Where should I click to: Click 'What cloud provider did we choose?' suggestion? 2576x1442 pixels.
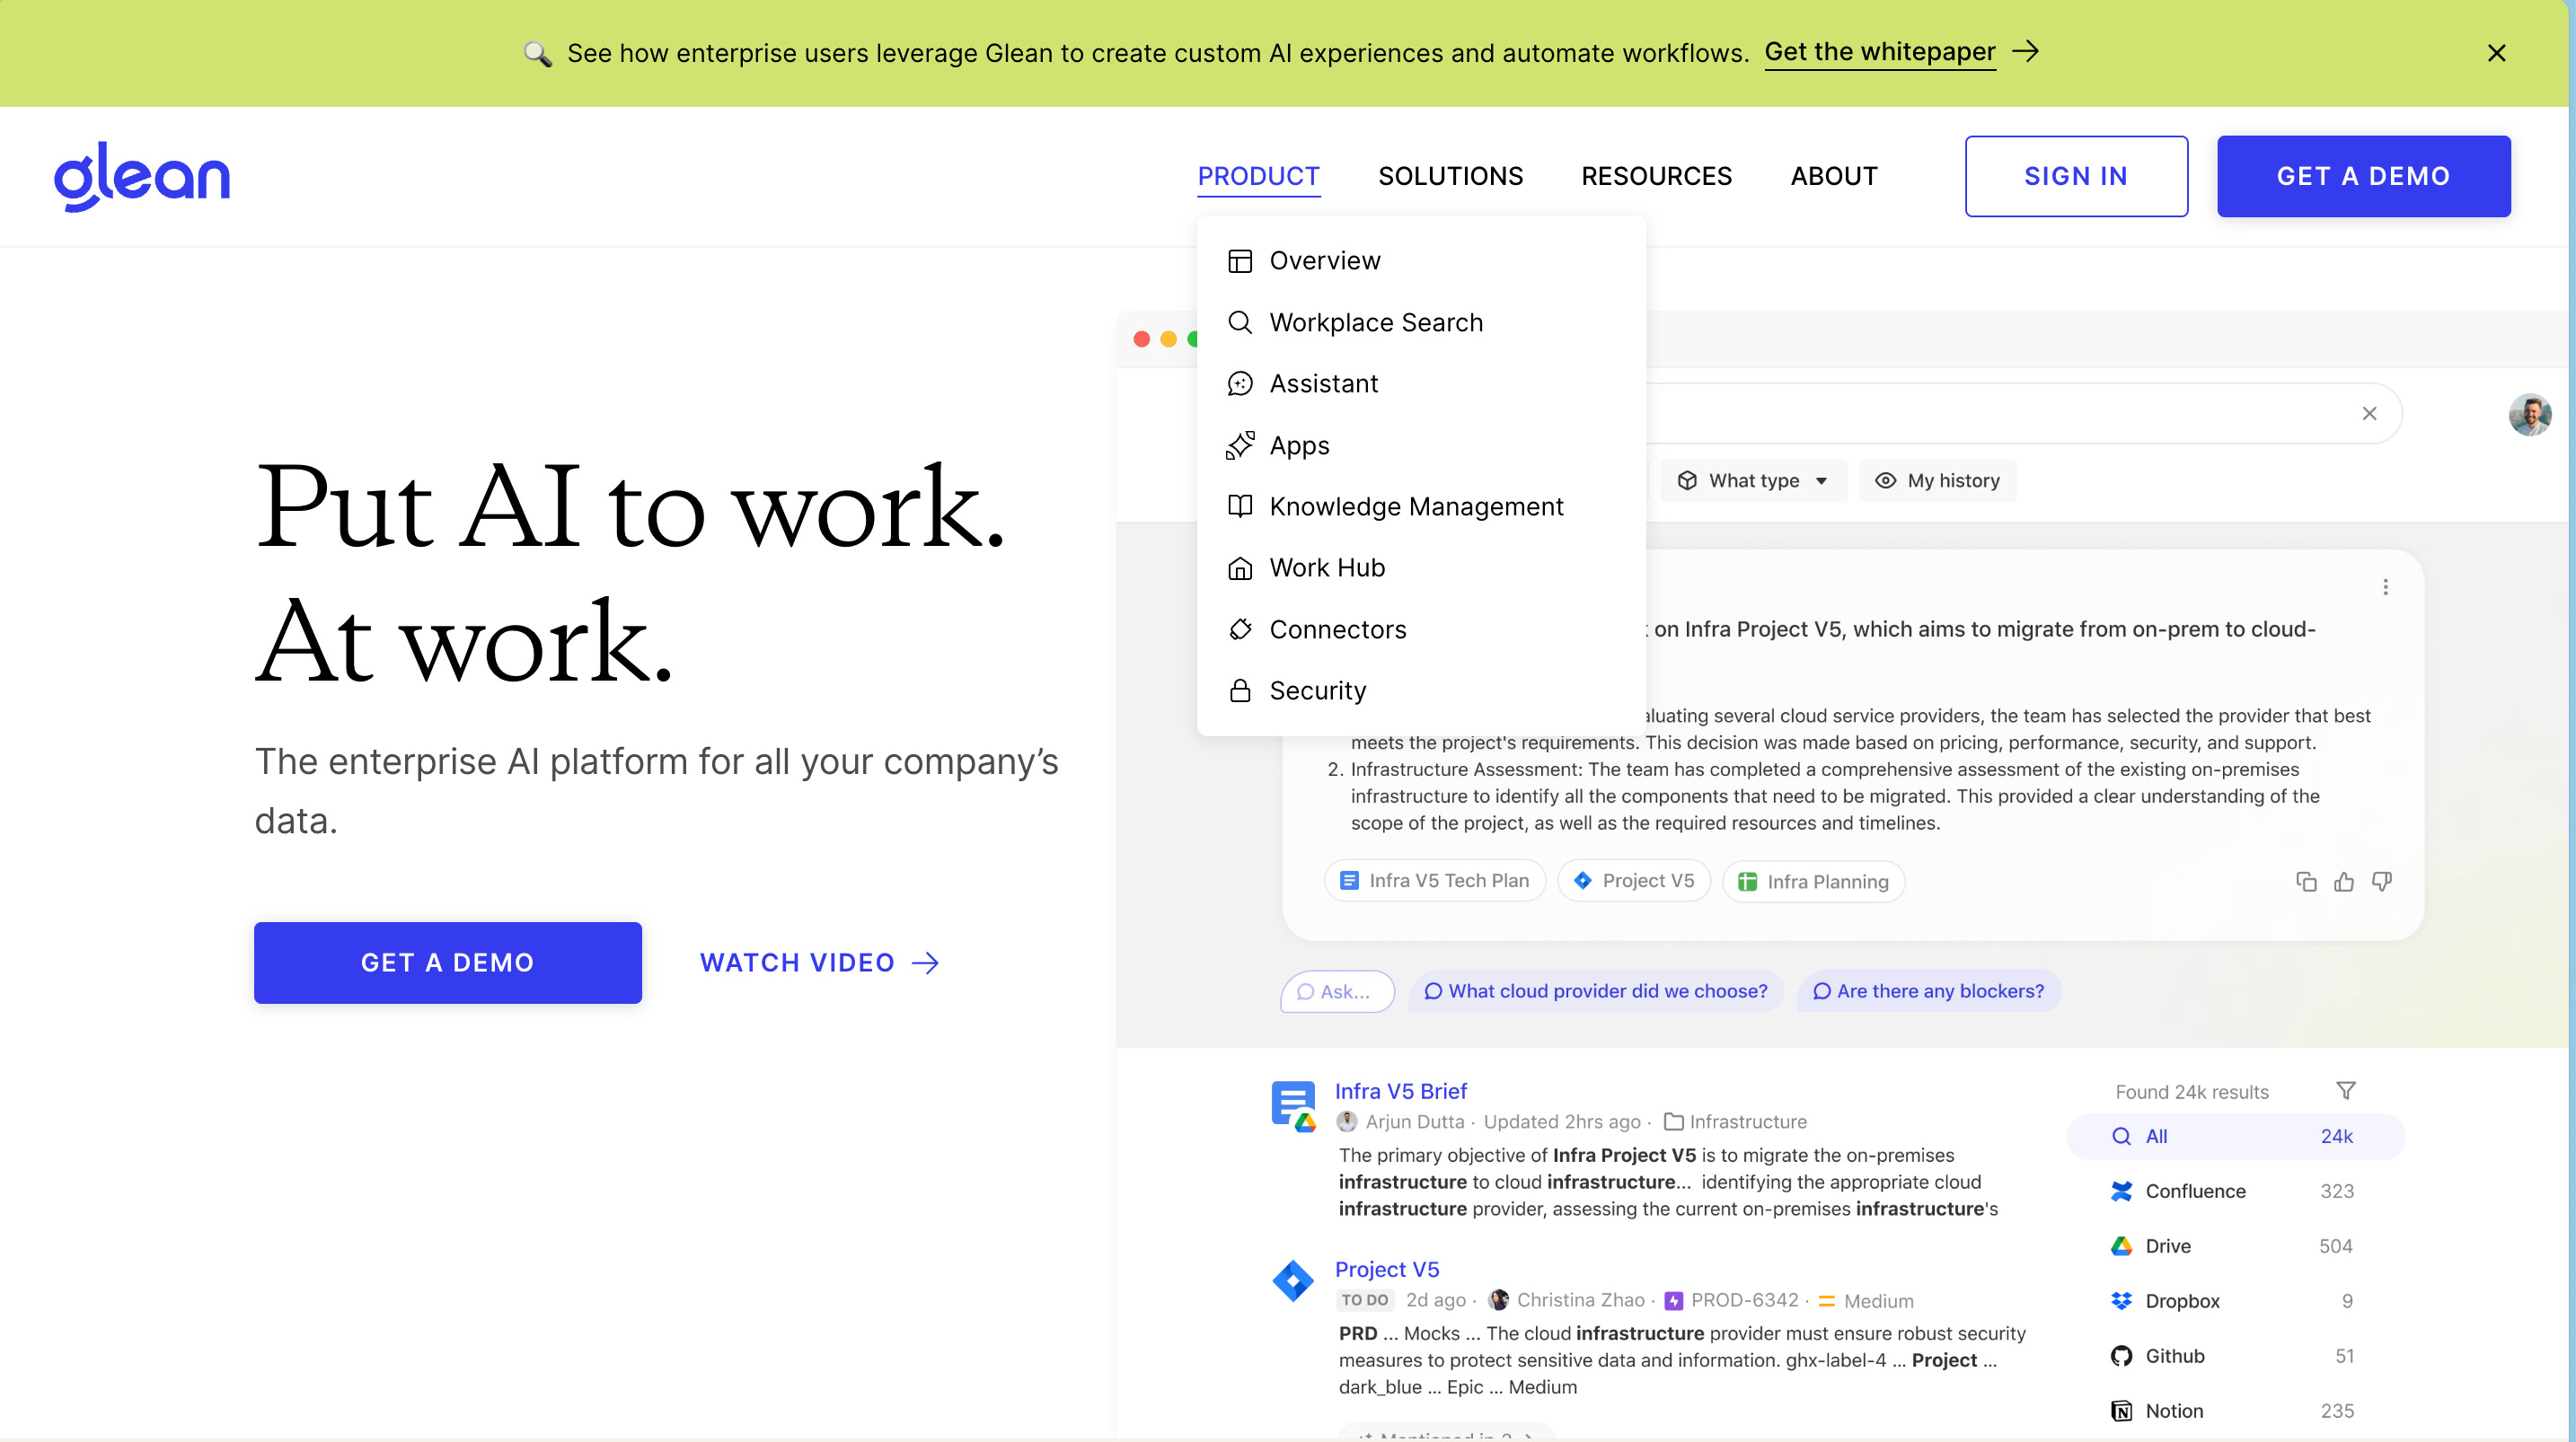click(1596, 991)
